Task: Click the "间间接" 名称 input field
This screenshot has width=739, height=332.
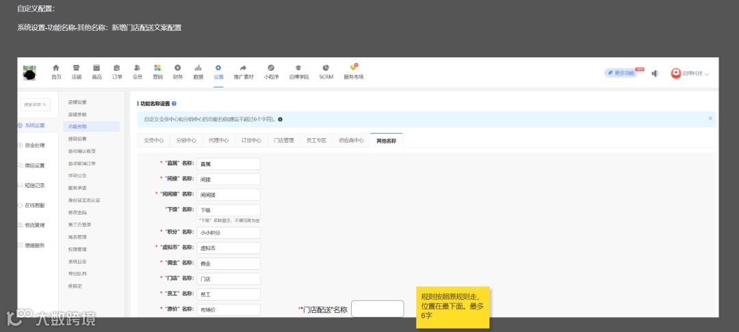Action: pyautogui.click(x=229, y=195)
